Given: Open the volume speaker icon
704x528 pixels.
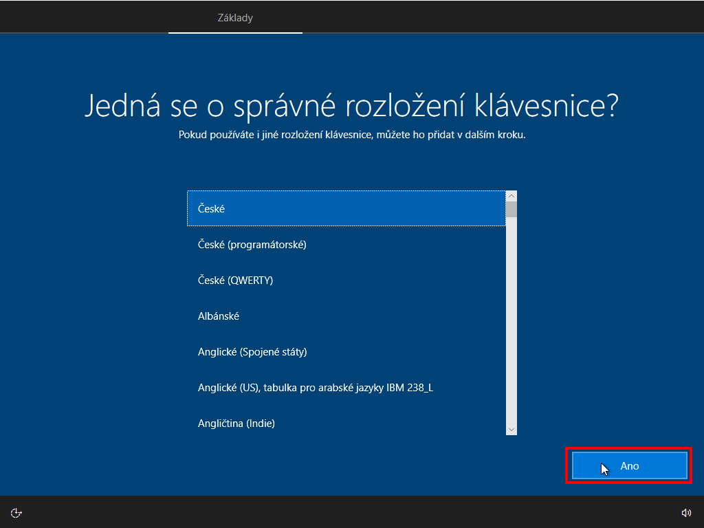Looking at the screenshot, I should (686, 513).
